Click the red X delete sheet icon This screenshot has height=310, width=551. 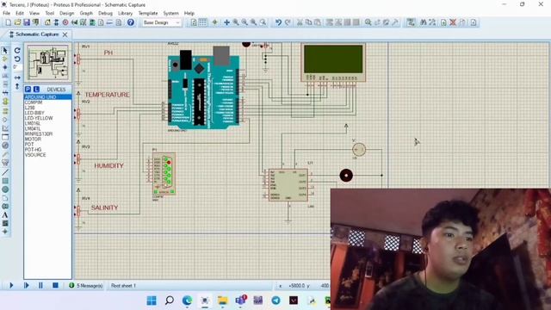click(453, 22)
